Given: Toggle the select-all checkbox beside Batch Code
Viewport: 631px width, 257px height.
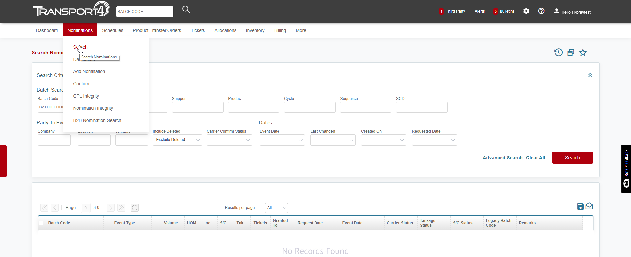Looking at the screenshot, I should point(41,223).
